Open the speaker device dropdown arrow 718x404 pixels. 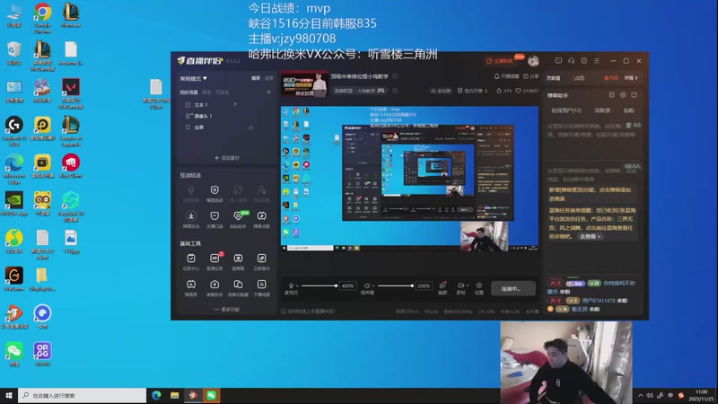tap(372, 285)
